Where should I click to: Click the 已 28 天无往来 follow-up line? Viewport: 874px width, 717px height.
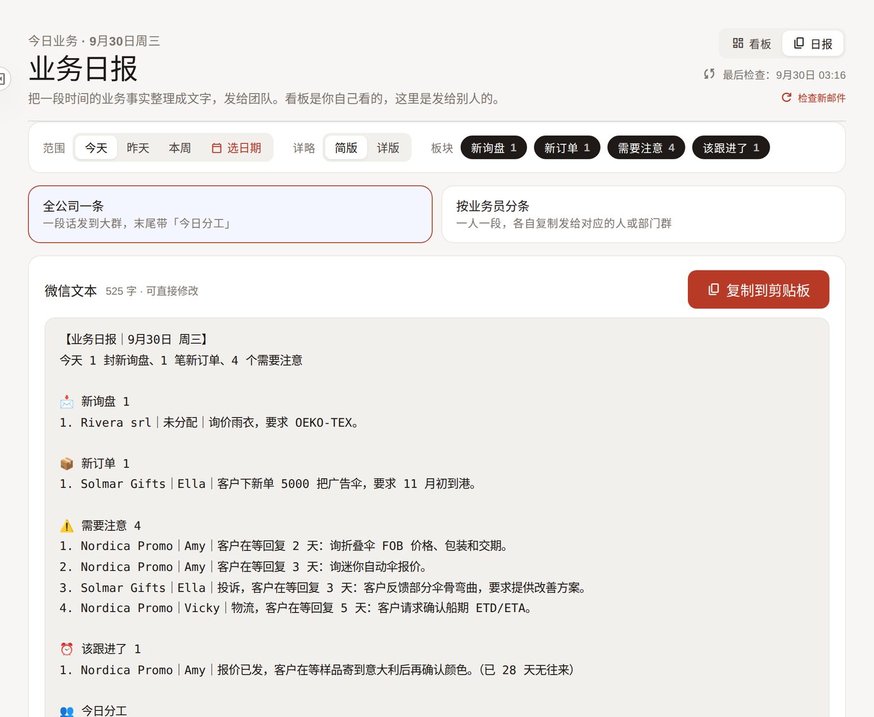[x=317, y=670]
